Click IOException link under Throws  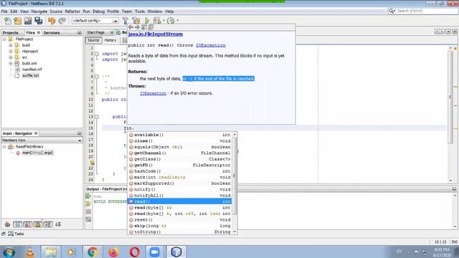[x=153, y=93]
